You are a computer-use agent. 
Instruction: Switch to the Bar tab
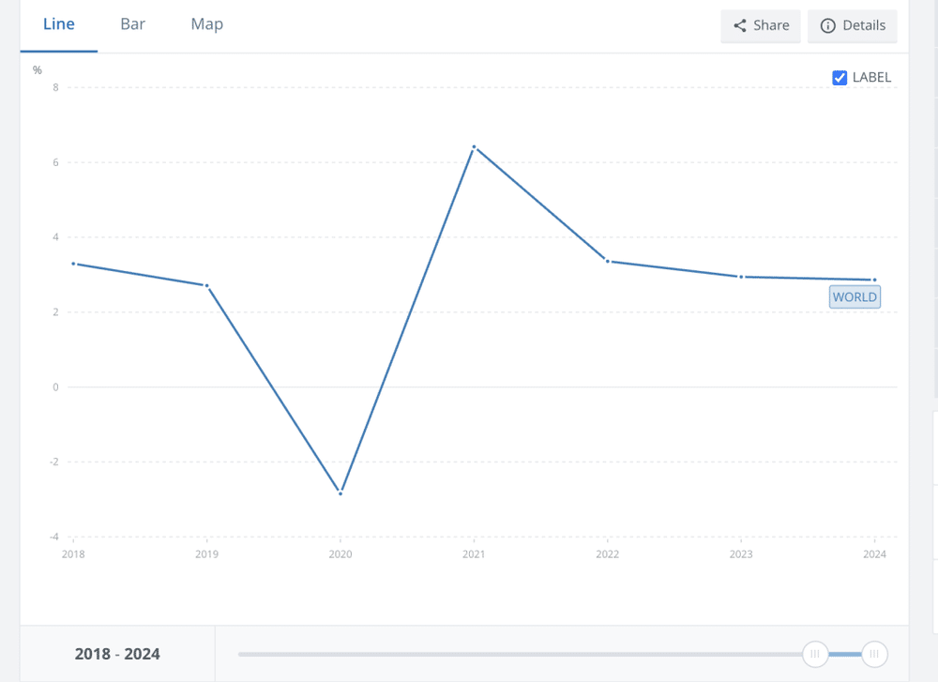[x=132, y=24]
